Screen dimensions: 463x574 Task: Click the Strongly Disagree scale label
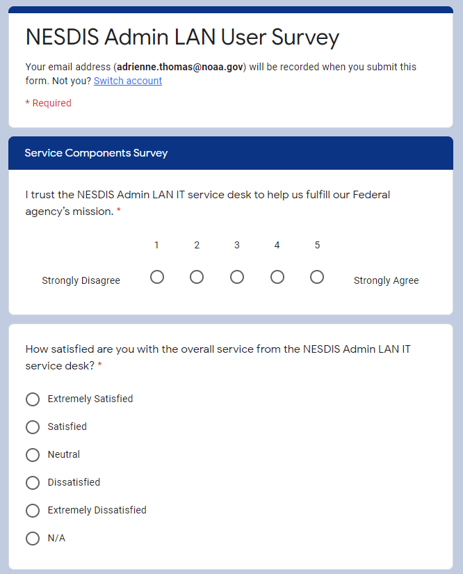(81, 280)
